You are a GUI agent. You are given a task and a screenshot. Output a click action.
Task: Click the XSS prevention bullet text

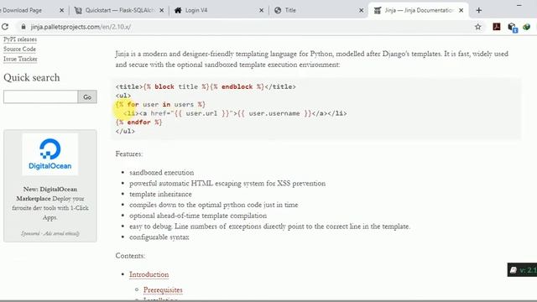click(227, 184)
